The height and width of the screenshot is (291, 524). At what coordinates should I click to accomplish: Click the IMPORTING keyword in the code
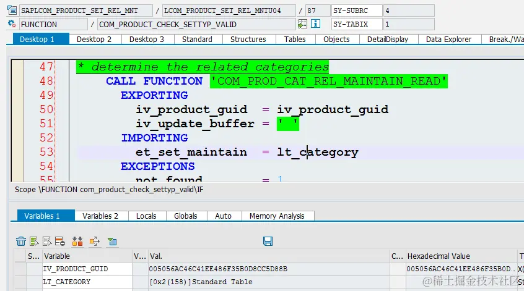click(154, 138)
